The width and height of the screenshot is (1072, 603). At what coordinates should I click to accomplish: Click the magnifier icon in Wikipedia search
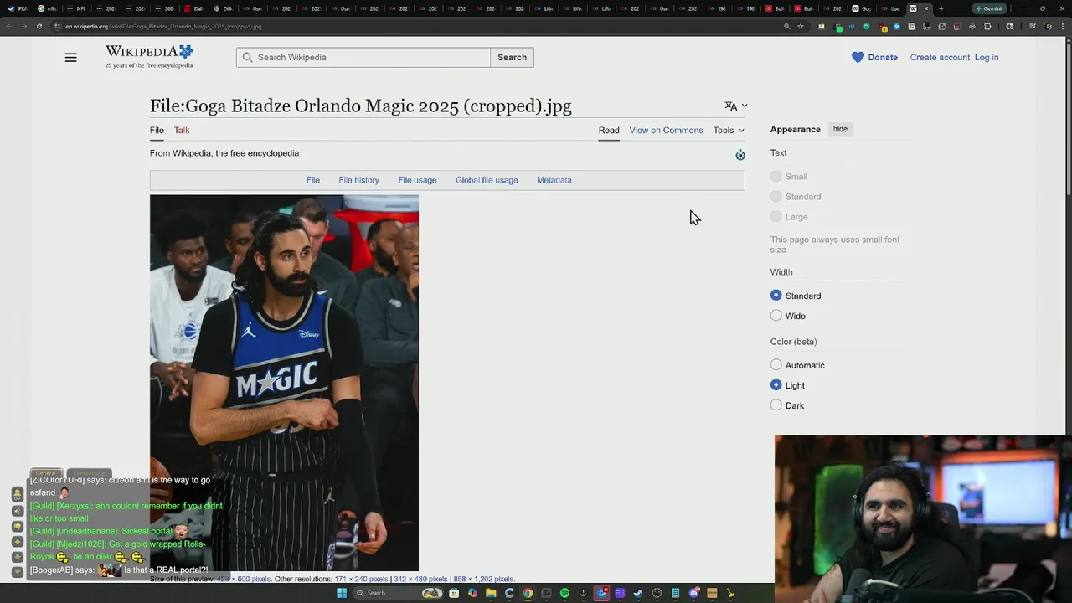[247, 57]
